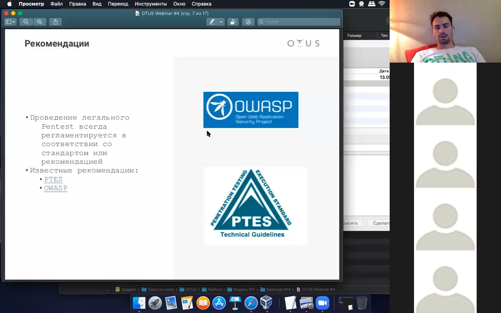Screen dimensions: 501x313
Task: Click Модуль №1 in Finder path bar
Action: [241, 289]
